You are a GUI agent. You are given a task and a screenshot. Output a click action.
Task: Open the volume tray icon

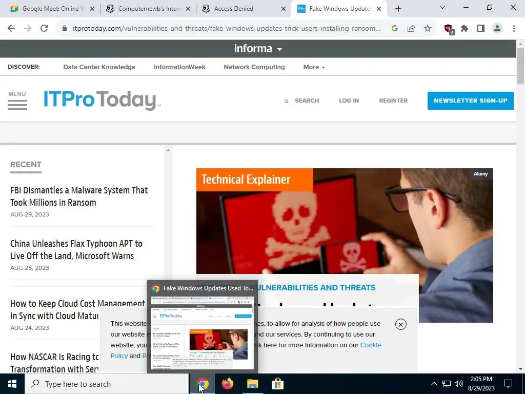(x=459, y=384)
